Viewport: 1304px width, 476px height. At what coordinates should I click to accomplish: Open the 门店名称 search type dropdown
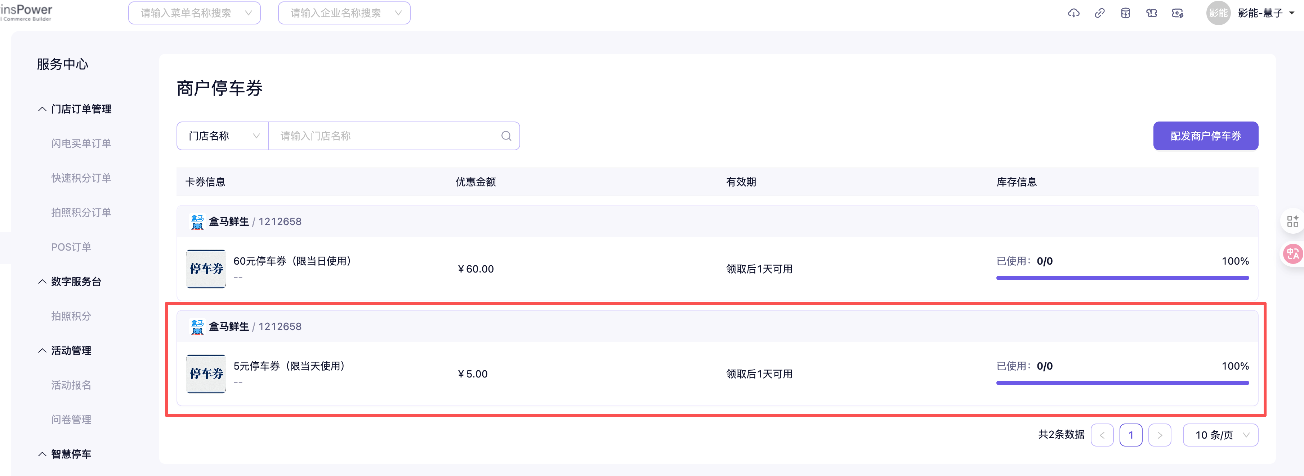click(223, 136)
